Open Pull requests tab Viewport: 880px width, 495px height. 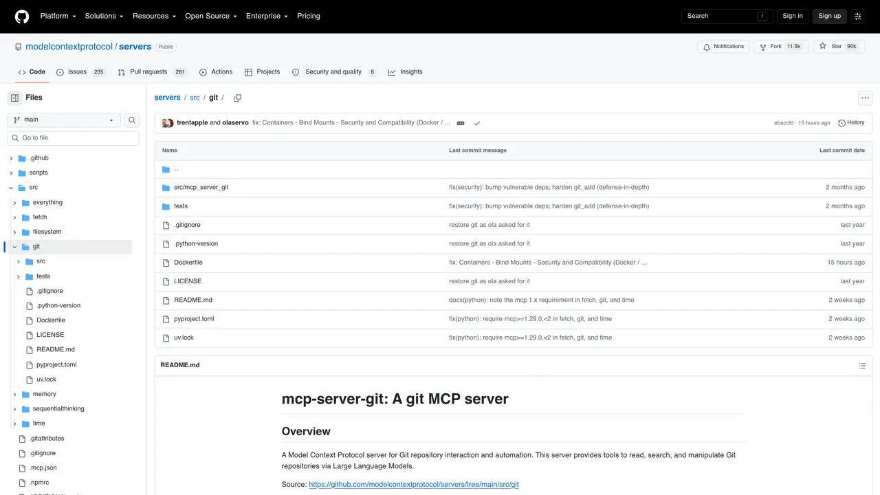pyautogui.click(x=153, y=72)
